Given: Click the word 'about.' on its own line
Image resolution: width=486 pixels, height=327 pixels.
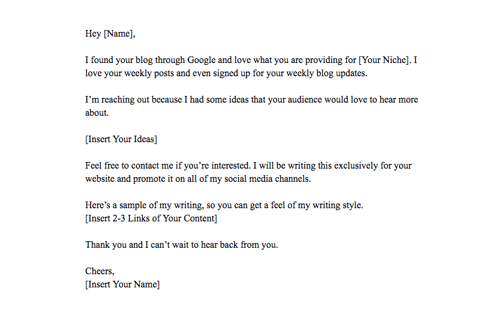Looking at the screenshot, I should 97,113.
